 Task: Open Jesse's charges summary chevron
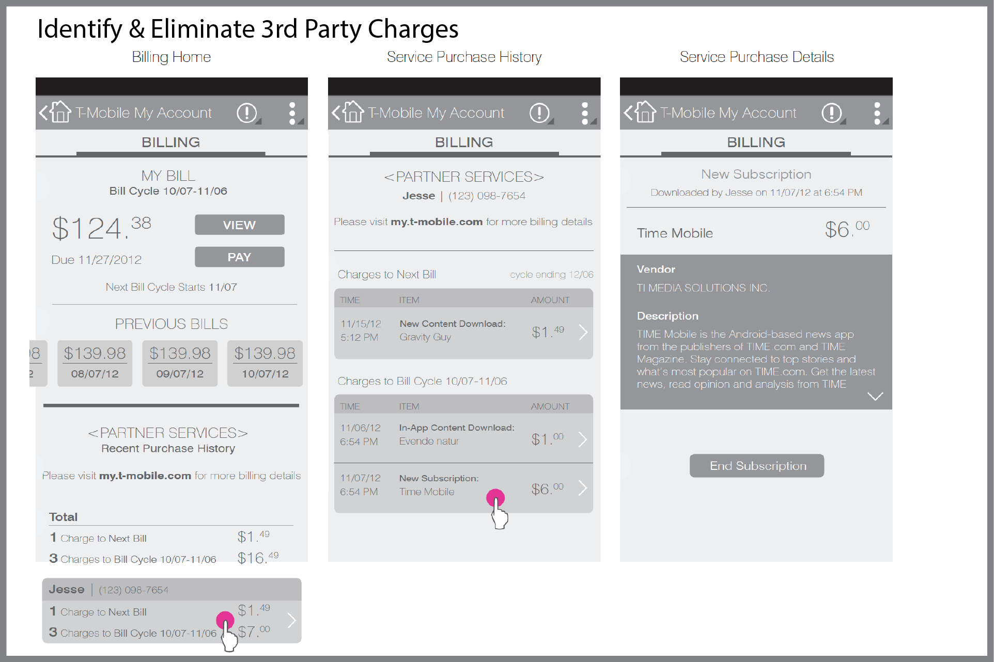[x=291, y=620]
